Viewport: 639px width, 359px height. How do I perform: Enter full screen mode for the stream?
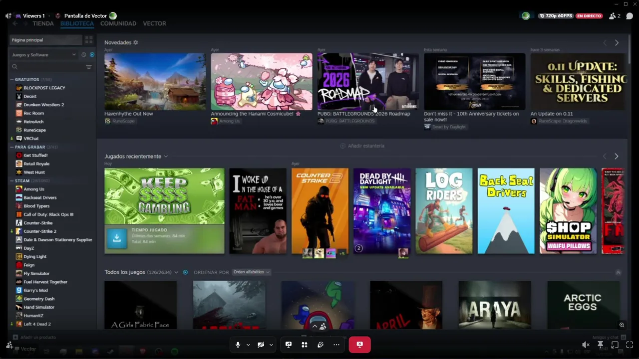point(630,345)
